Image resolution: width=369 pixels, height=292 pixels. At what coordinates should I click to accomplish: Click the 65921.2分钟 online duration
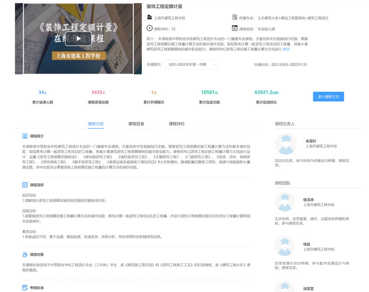click(x=267, y=92)
